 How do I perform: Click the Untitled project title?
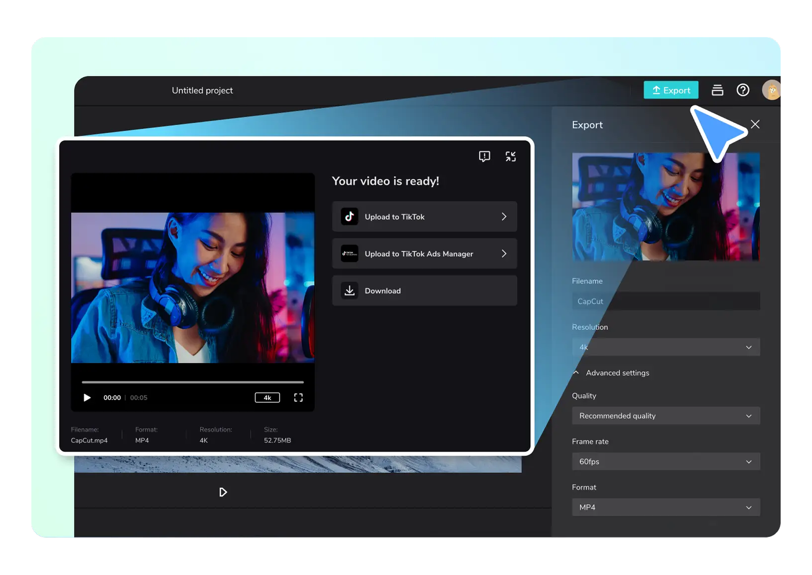click(202, 91)
